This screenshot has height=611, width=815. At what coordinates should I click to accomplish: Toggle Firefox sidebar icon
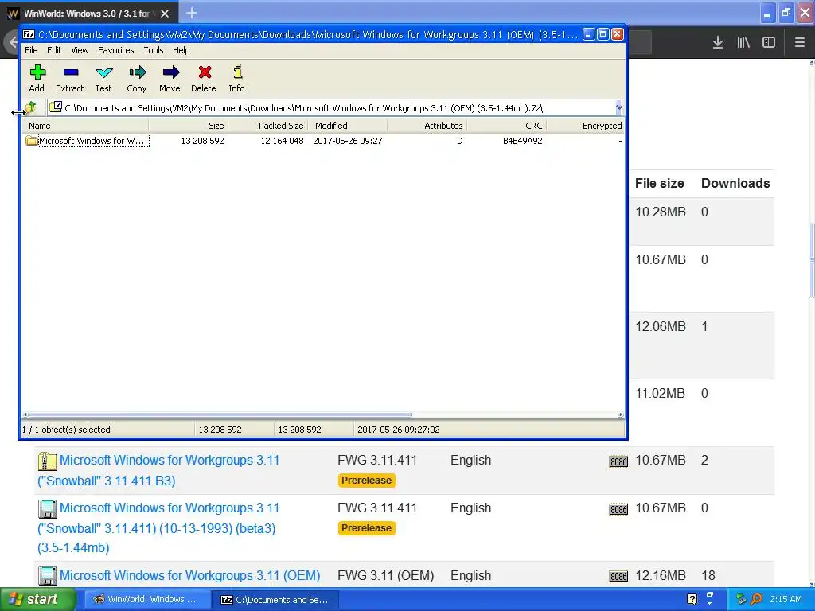click(x=769, y=42)
